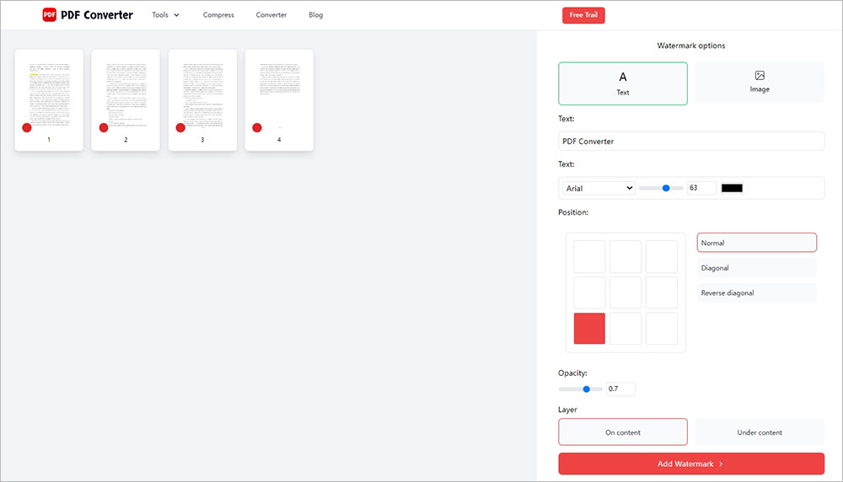Click the Free Trail button
This screenshot has height=482, width=843.
(583, 15)
